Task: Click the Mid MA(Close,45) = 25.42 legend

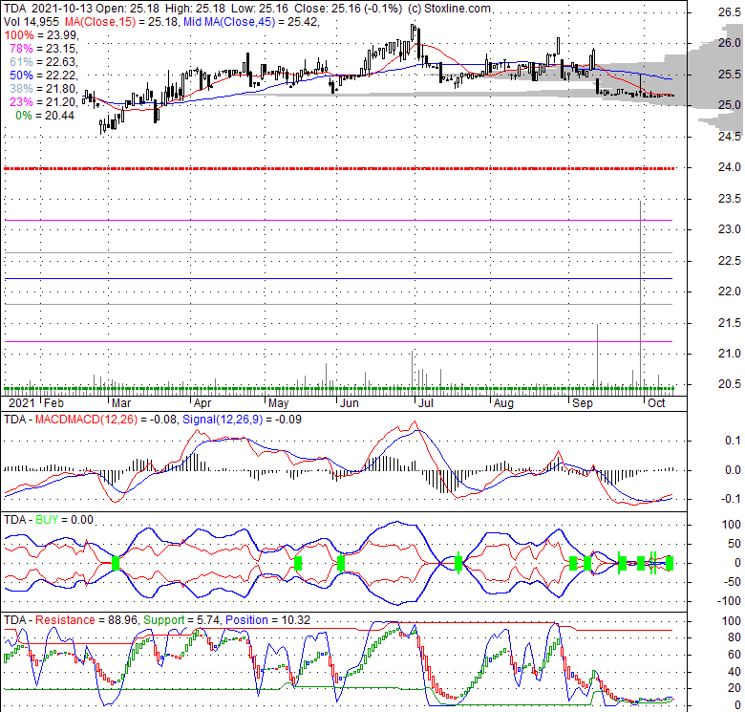Action: pos(251,22)
